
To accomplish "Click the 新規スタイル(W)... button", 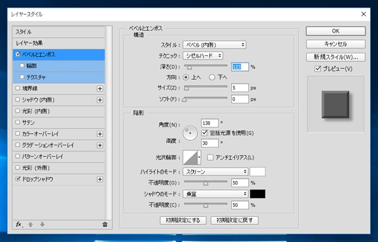I will (x=336, y=57).
